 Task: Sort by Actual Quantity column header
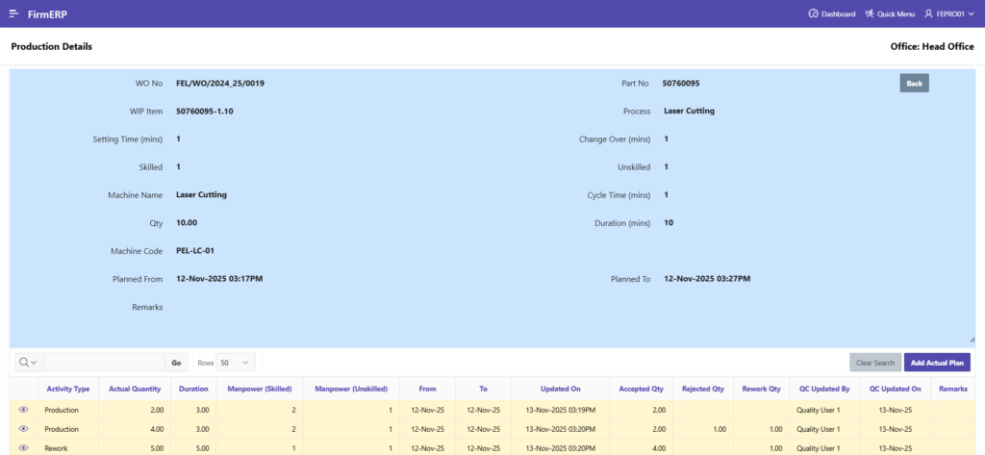[135, 389]
